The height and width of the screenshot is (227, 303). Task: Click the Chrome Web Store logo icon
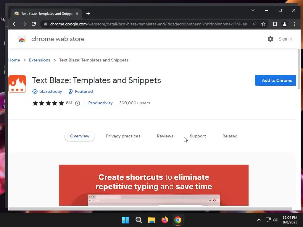22,39
